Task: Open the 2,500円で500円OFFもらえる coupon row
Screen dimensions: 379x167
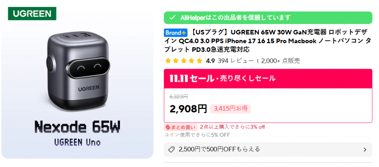Action: click(x=268, y=150)
